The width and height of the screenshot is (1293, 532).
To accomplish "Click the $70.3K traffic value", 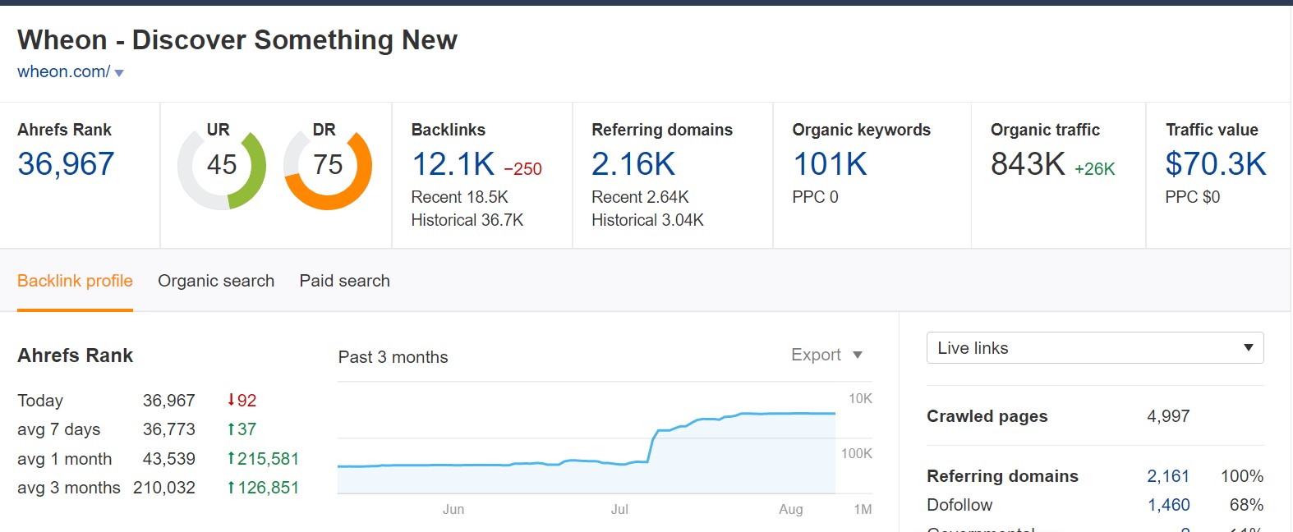I will pyautogui.click(x=1215, y=164).
